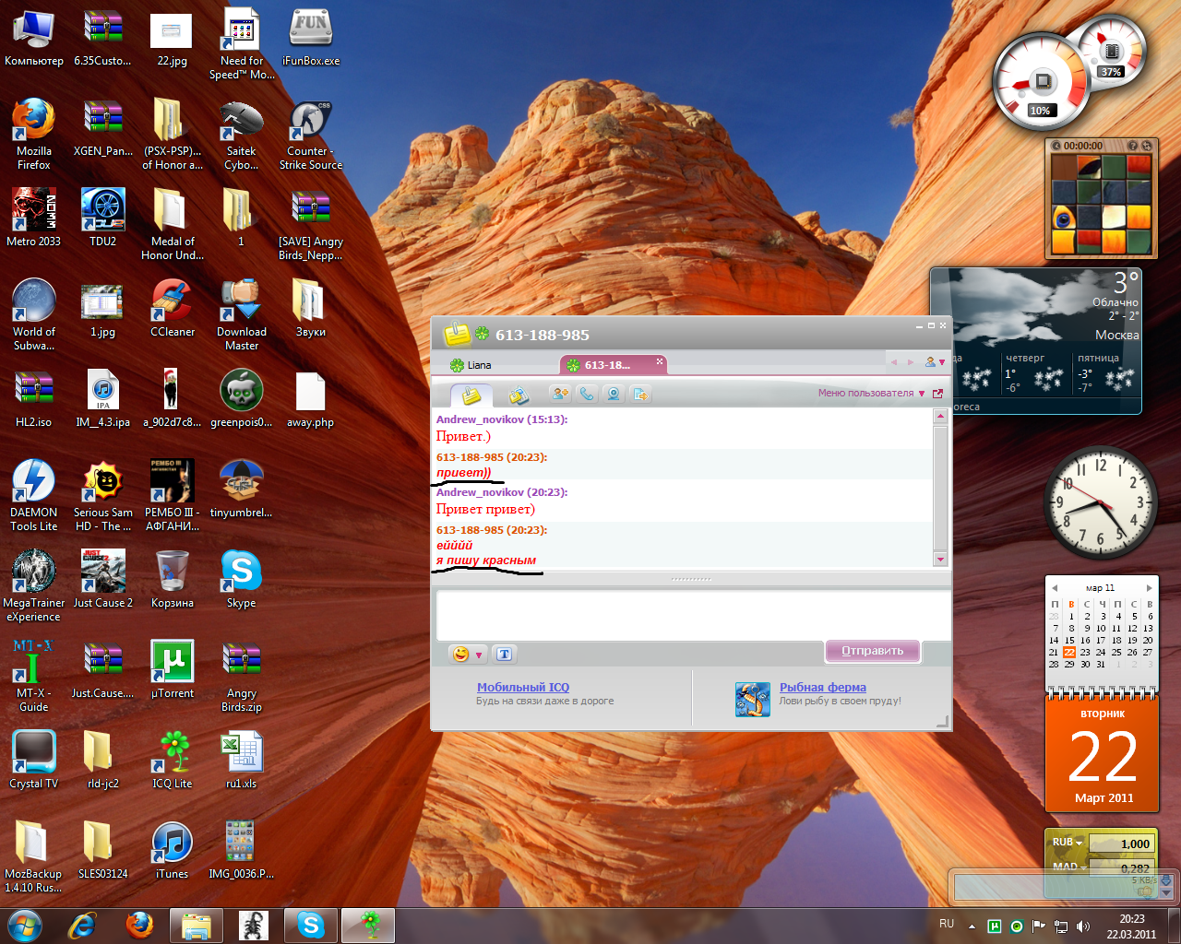Click the send file icon in ICQ toolbar
Screen dimensions: 1181x944
coord(640,394)
